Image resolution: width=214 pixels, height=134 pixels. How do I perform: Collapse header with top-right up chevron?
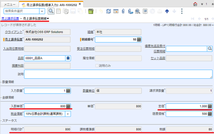click(213, 4)
